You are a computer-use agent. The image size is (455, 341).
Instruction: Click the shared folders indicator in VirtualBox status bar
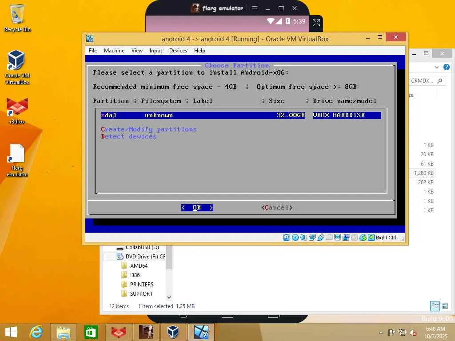329,238
